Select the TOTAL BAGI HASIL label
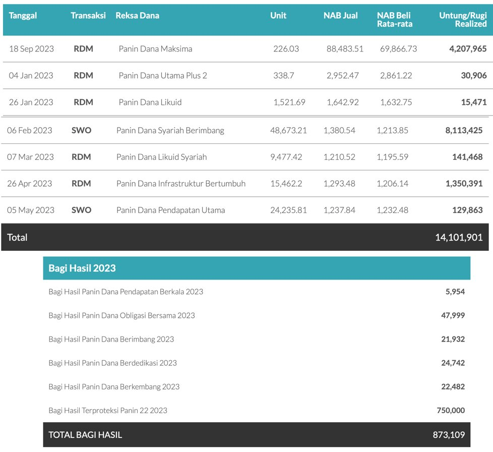The width and height of the screenshot is (493, 452). tap(85, 435)
